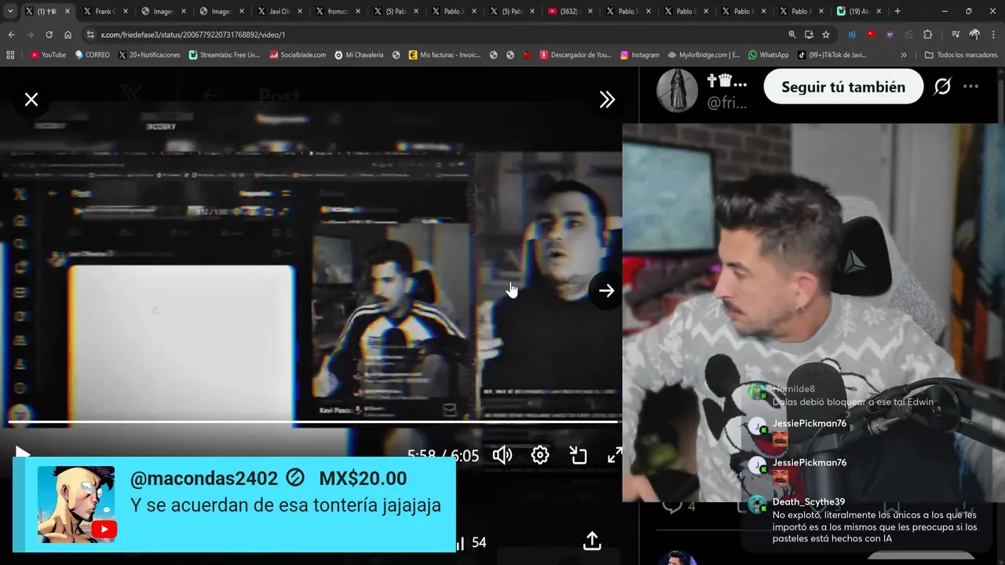Reload the current page
The height and width of the screenshot is (565, 1005).
click(49, 35)
